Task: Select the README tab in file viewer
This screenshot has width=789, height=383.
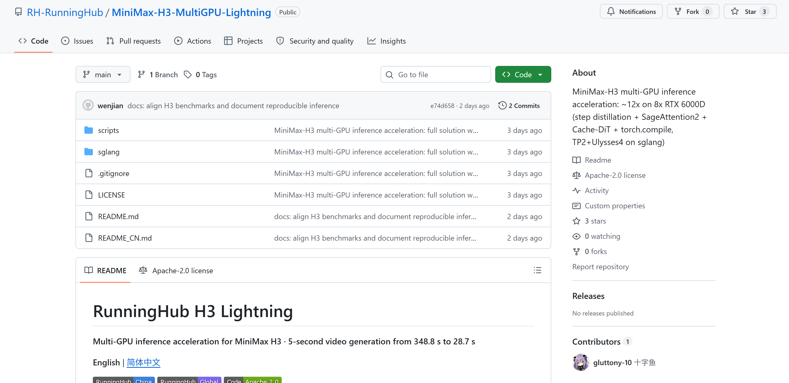Action: (x=105, y=270)
